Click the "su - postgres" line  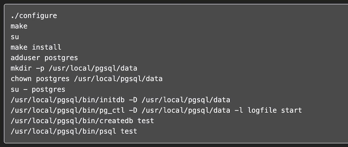38,89
